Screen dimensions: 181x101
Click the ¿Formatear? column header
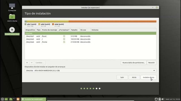click(x=64, y=30)
